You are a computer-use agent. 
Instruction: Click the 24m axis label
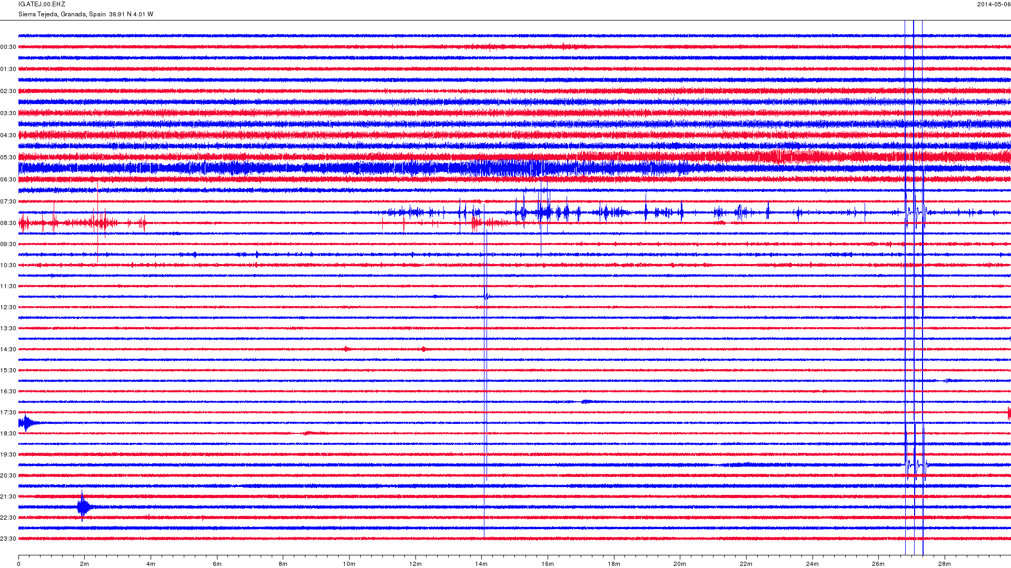point(812,564)
